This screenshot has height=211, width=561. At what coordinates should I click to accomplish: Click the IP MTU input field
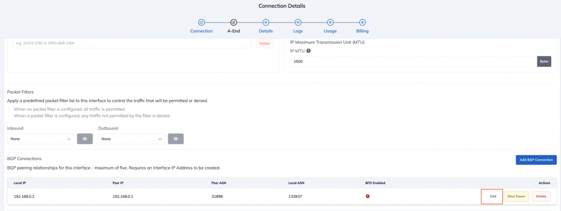point(413,61)
